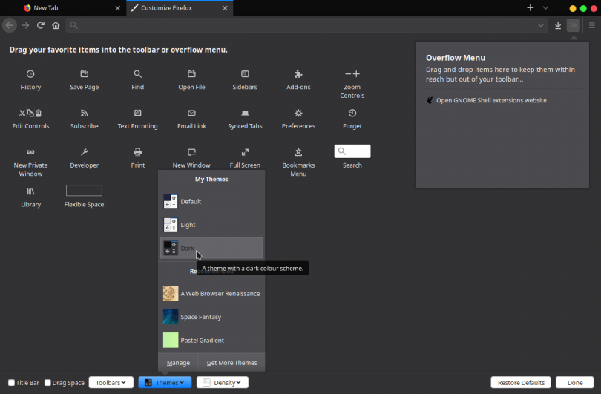The height and width of the screenshot is (394, 601).
Task: Open the Toolbars dropdown
Action: (x=111, y=383)
